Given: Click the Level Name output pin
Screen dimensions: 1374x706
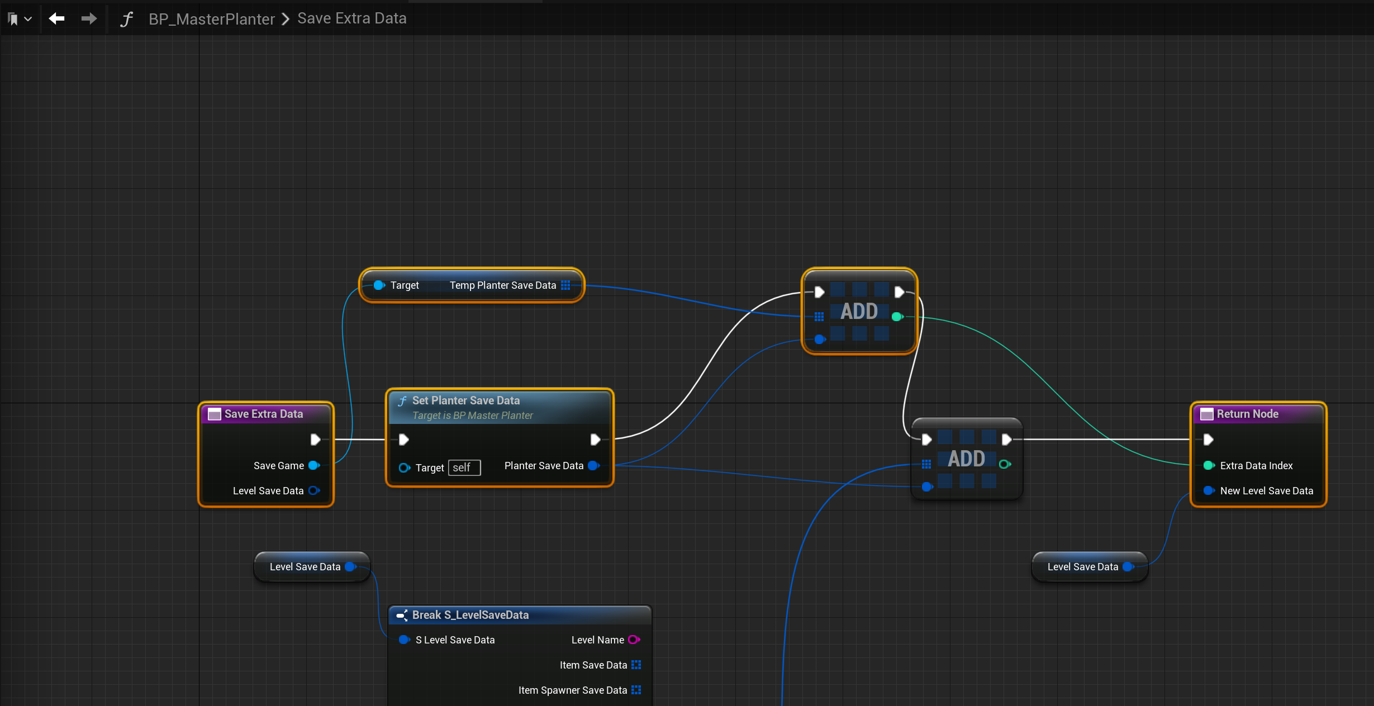Looking at the screenshot, I should coord(634,640).
